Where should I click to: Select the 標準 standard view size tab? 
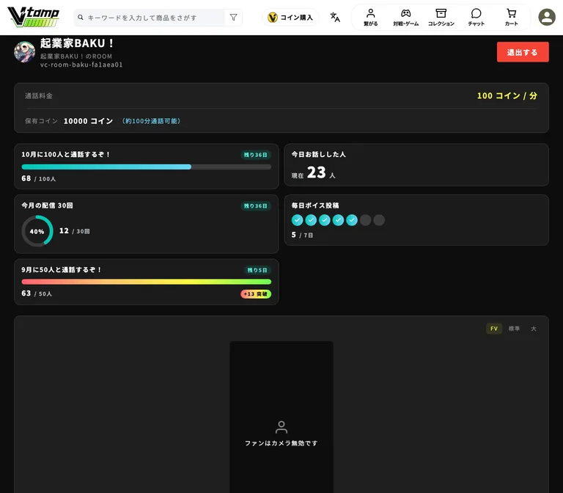pyautogui.click(x=514, y=329)
